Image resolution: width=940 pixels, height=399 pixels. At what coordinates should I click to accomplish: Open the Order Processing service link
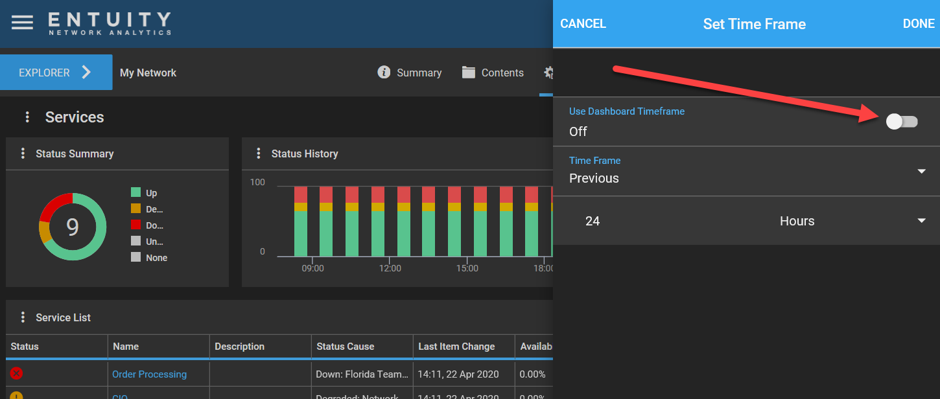[x=149, y=374]
